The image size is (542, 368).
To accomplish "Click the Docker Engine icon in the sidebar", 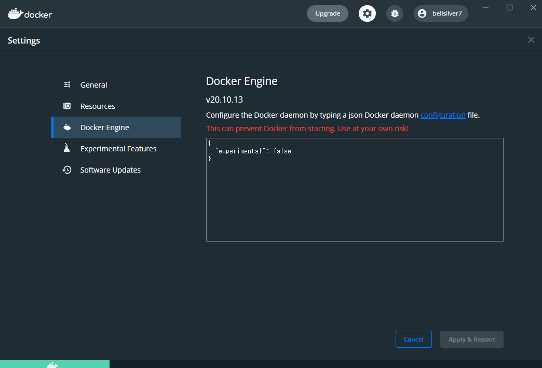I will [x=67, y=128].
